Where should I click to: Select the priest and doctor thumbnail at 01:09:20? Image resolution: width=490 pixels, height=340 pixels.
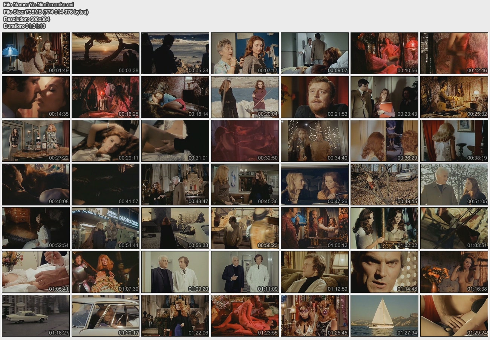coord(175,272)
